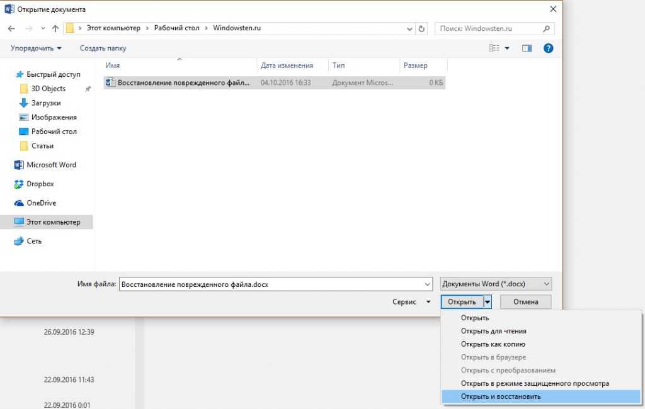The image size is (645, 409).
Task: Expand the Сервис tools dropdown
Action: 412,302
